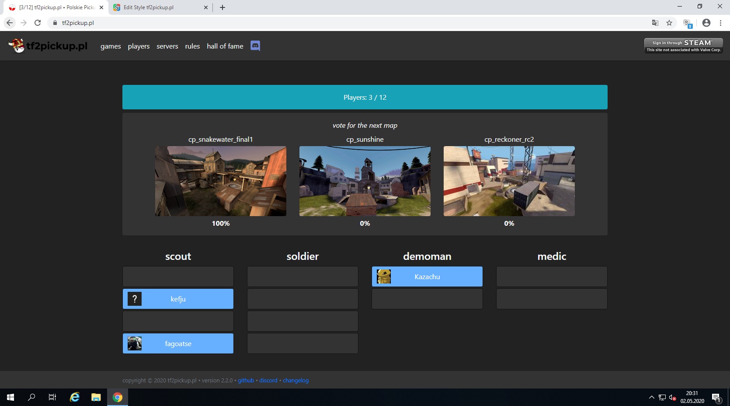This screenshot has width=730, height=406.
Task: Open the hall of fame page
Action: tap(225, 46)
